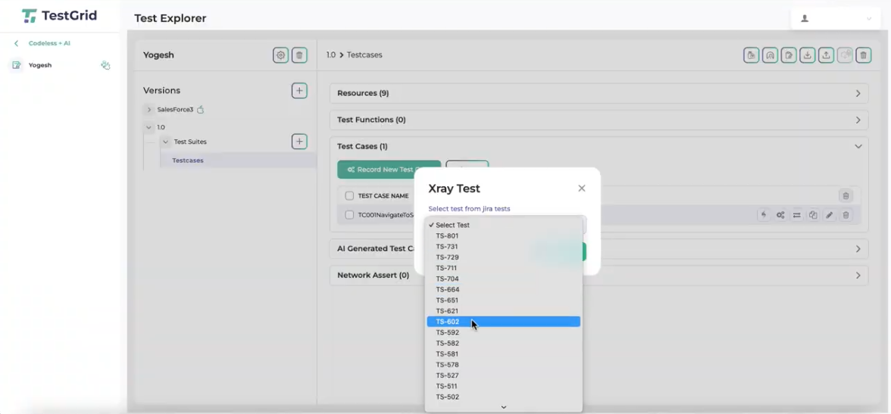Select TS-527 from the test list

click(503, 376)
